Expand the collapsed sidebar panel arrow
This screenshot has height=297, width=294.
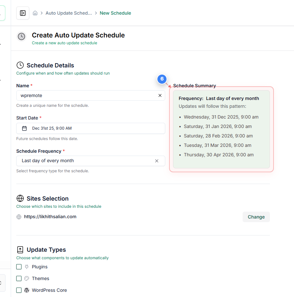(x=3, y=283)
